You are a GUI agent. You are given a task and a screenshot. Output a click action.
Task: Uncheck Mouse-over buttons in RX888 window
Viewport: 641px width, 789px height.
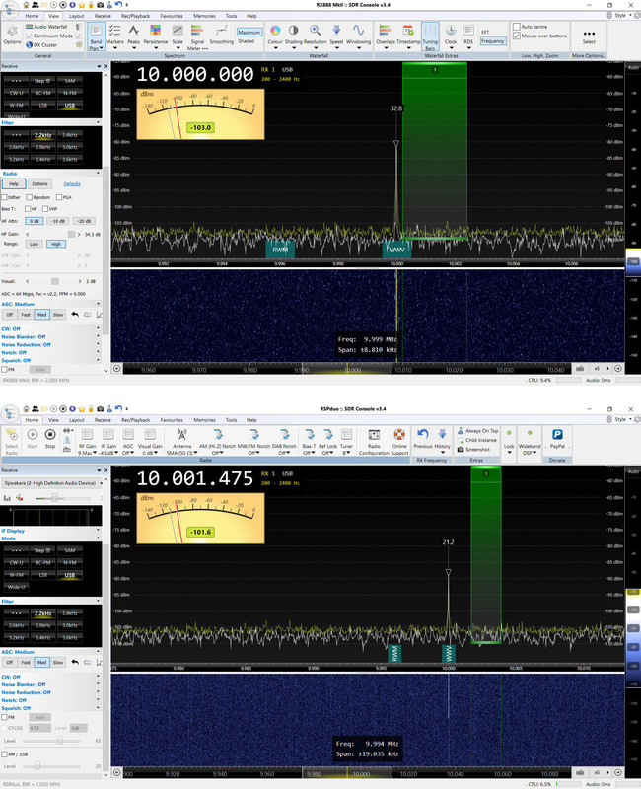[516, 36]
